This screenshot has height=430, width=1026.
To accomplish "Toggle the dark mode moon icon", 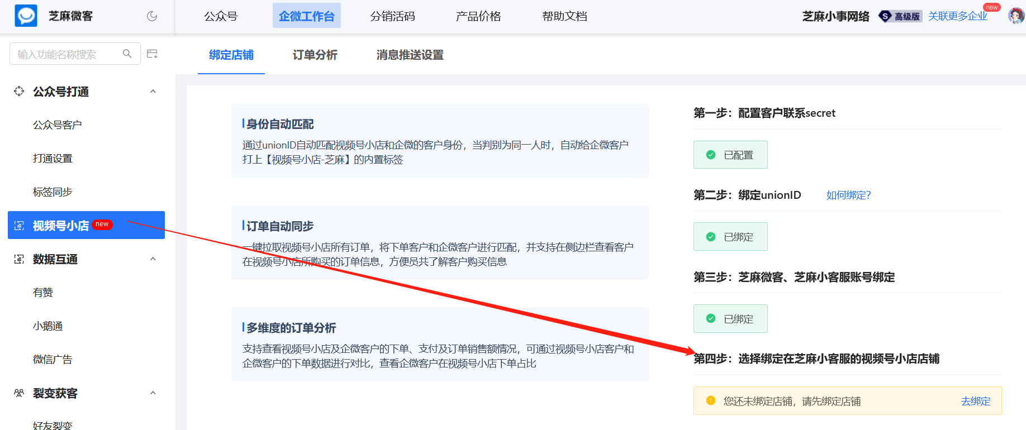I will click(152, 16).
